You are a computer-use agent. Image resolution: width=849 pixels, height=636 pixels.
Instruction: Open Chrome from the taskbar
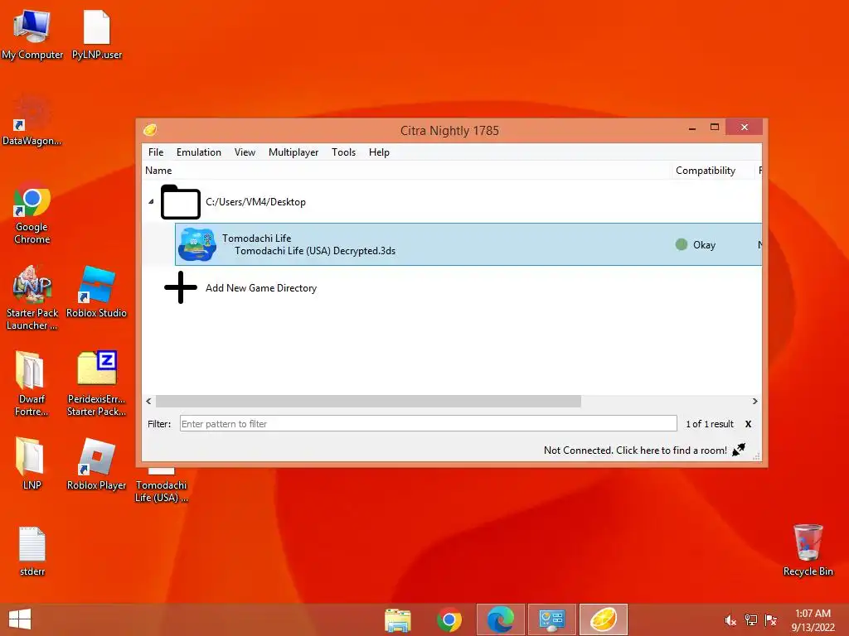[449, 619]
